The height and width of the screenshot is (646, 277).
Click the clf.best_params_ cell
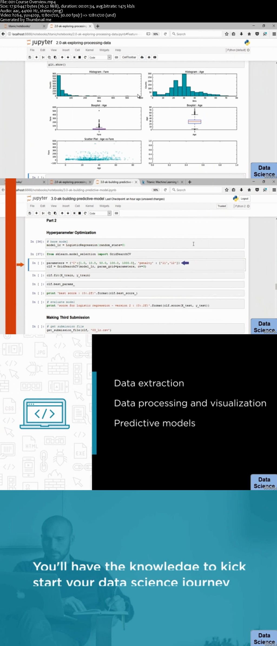pyautogui.click(x=145, y=284)
